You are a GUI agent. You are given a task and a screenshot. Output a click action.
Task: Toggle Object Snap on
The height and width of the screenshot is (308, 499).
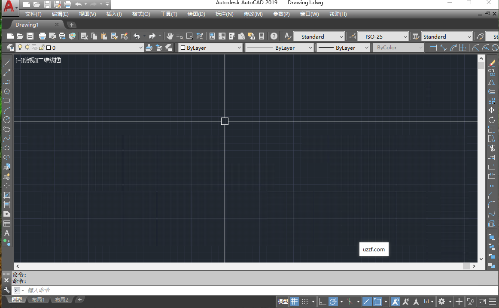click(x=377, y=302)
